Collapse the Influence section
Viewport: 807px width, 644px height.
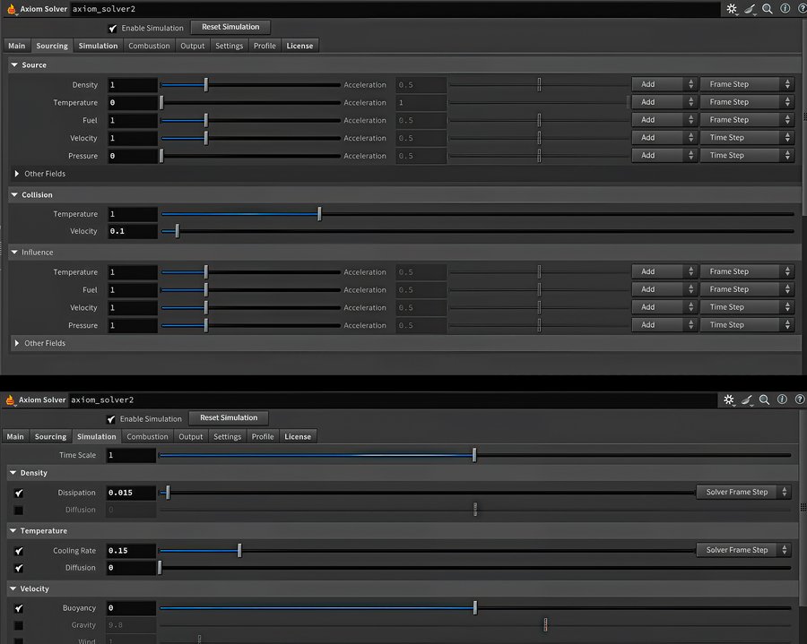pos(14,253)
